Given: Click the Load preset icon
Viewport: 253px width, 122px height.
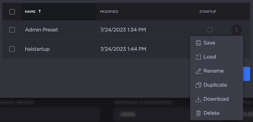Looking at the screenshot, I should 198,57.
